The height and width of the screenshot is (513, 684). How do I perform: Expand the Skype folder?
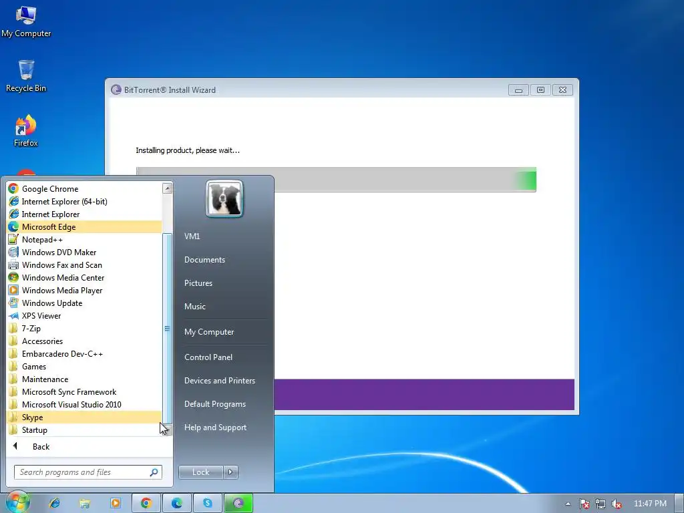[x=84, y=417]
